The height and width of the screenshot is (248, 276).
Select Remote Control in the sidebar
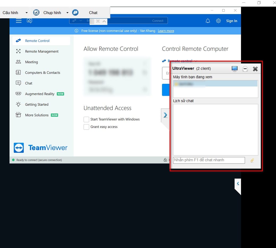click(41, 41)
